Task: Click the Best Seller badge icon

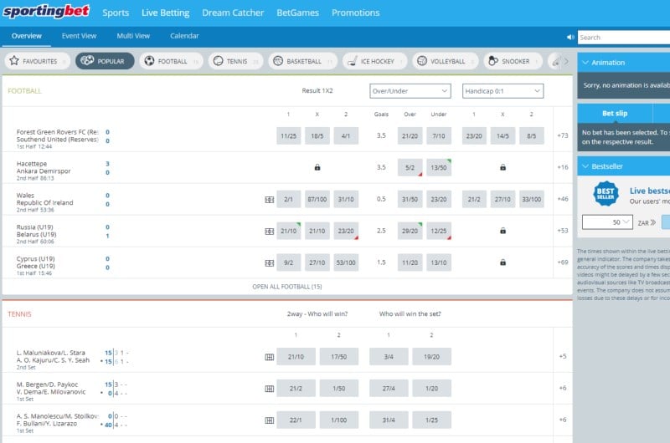Action: [606, 194]
